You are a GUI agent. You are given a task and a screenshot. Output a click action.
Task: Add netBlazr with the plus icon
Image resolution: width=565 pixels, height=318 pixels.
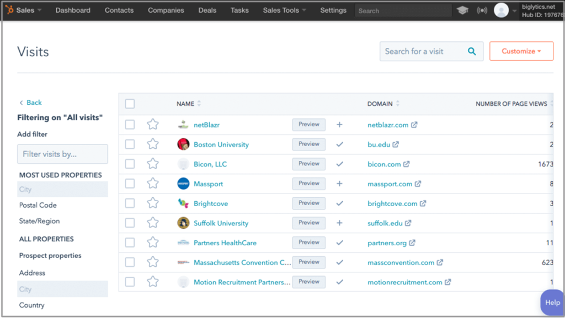point(339,125)
